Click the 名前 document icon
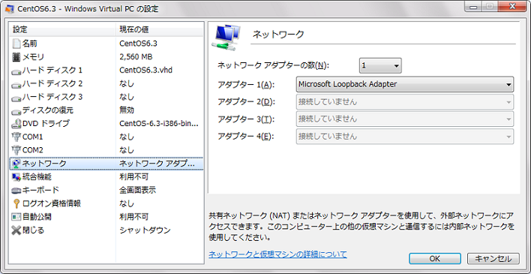Viewport: 531px width, 274px height. click(16, 44)
